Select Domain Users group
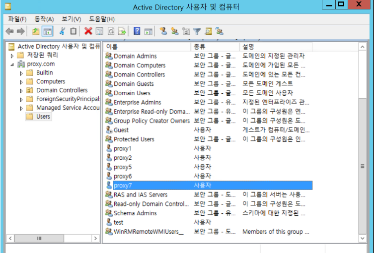This screenshot has height=256, width=374. click(x=209, y=93)
